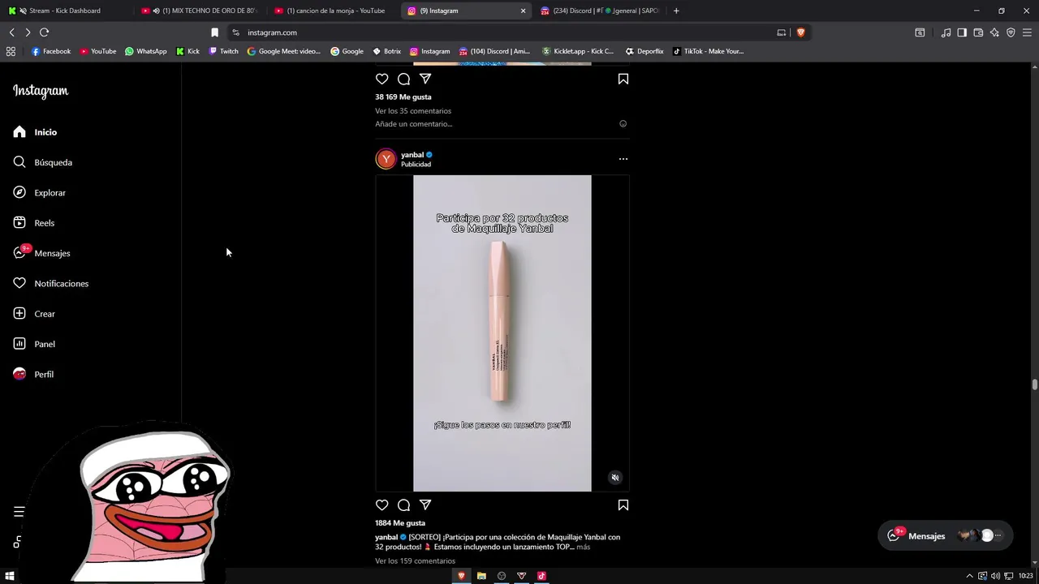Open more options in the floating Mensajes pill

click(x=998, y=536)
